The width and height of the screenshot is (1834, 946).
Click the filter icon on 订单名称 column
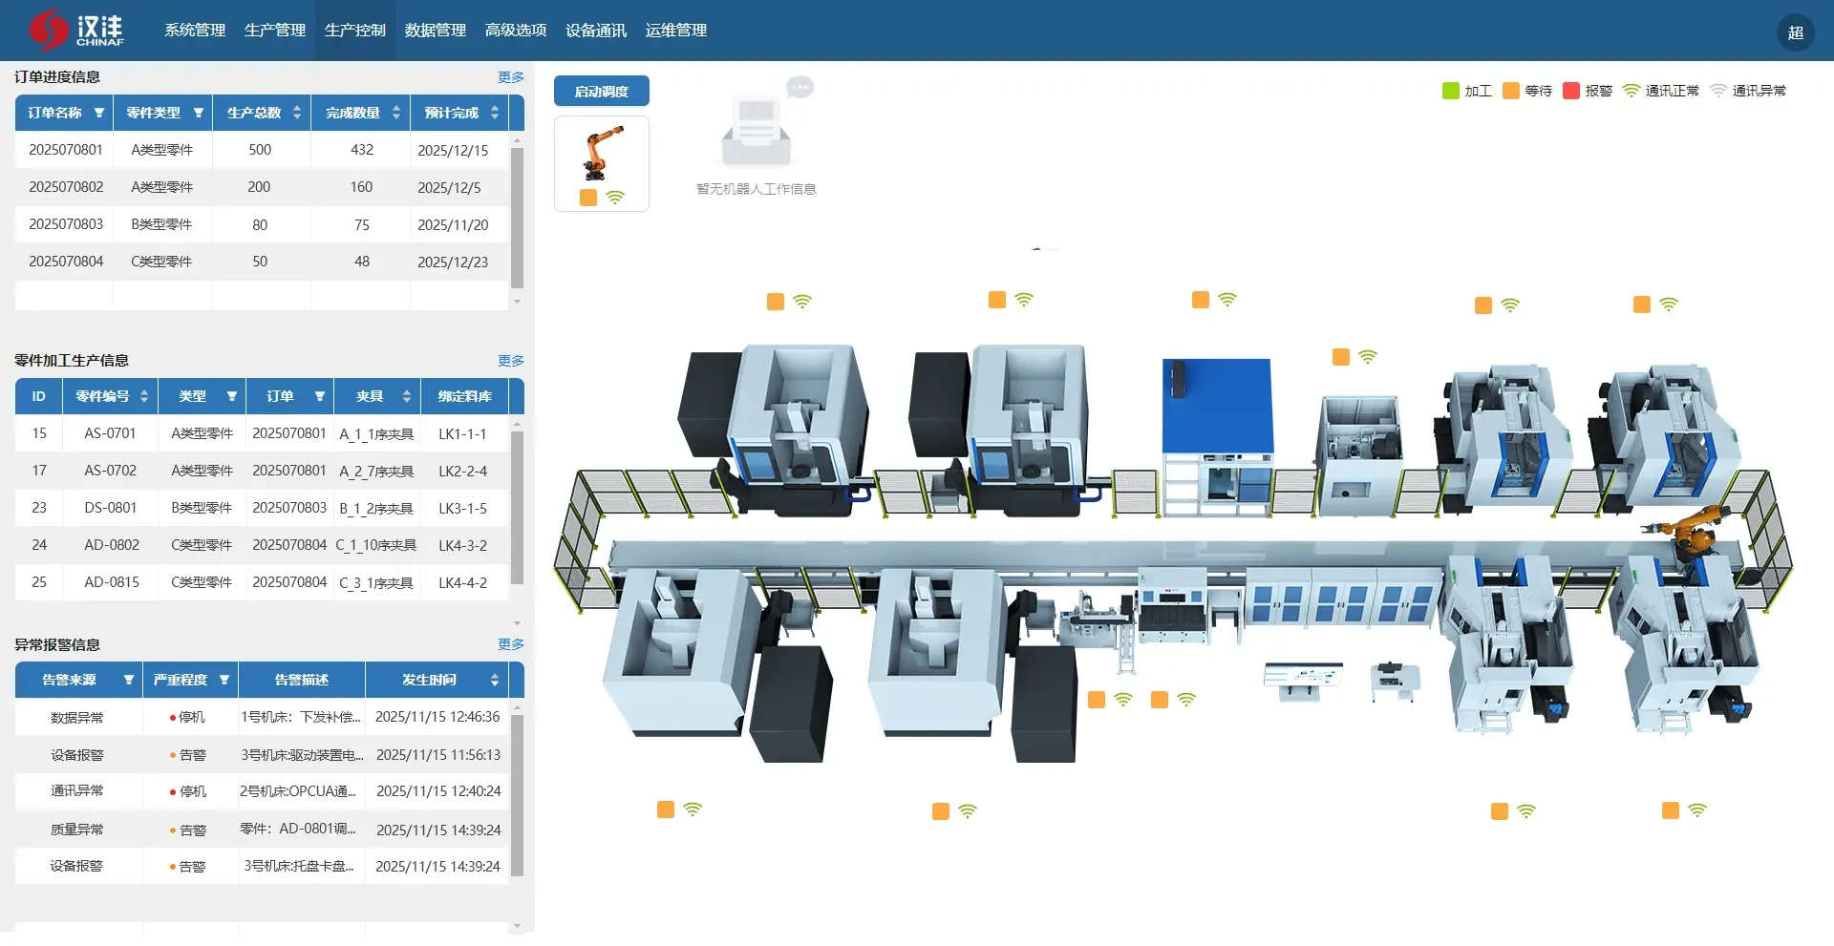[x=99, y=113]
